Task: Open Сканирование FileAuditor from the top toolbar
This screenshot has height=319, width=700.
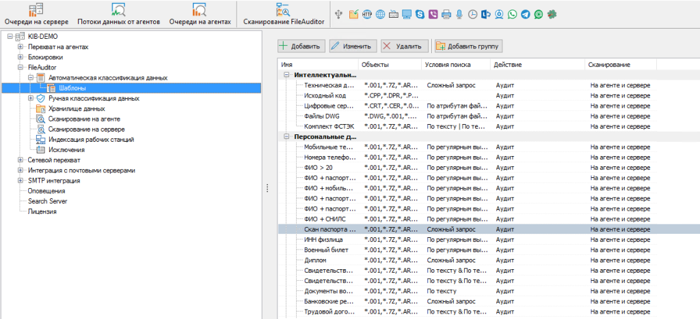Action: (x=282, y=14)
